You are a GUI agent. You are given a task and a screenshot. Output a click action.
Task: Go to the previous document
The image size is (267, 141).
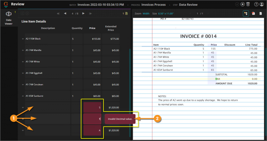(x=65, y=13)
